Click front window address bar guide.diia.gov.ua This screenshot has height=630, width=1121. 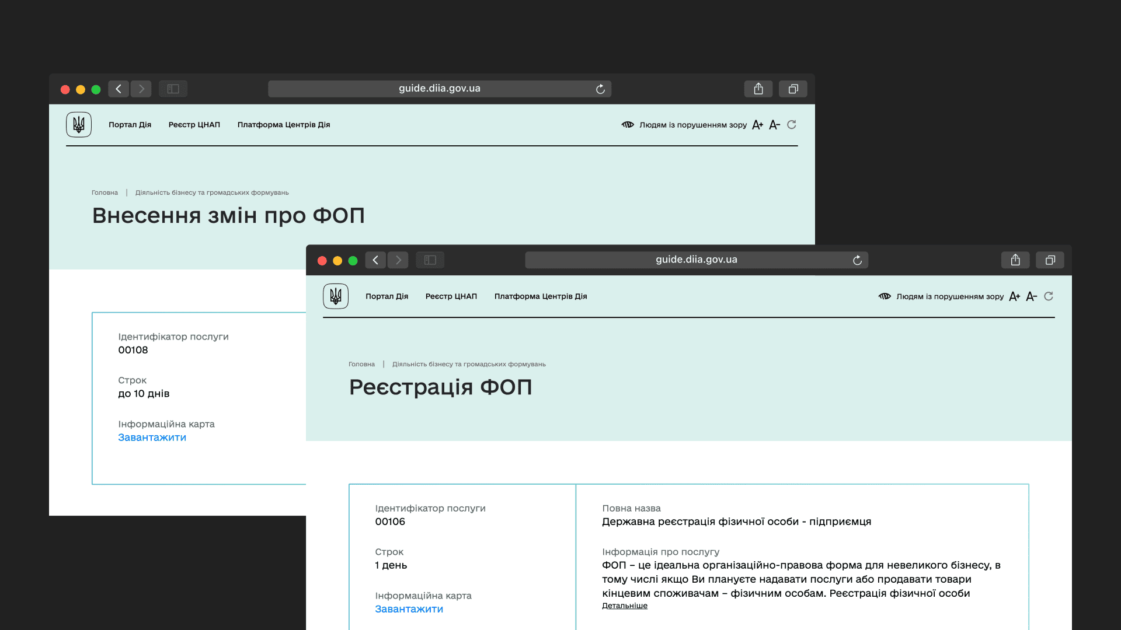point(696,260)
